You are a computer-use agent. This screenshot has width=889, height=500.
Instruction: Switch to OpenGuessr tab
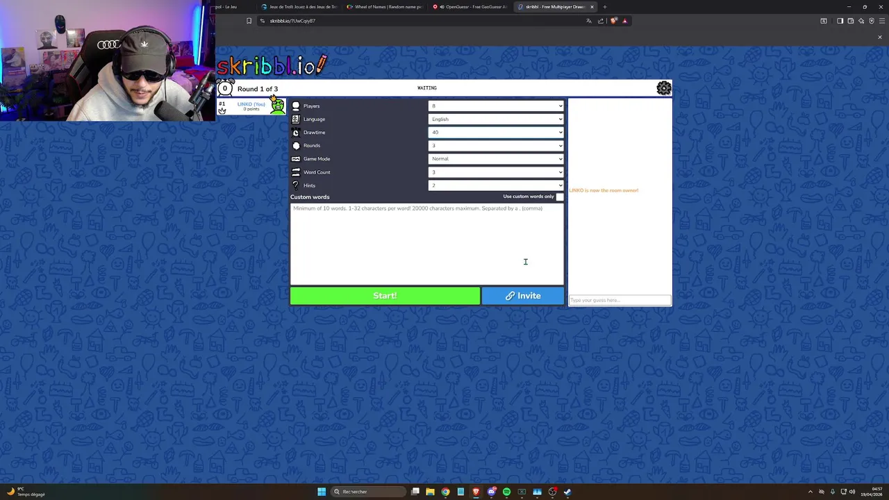[x=470, y=7]
